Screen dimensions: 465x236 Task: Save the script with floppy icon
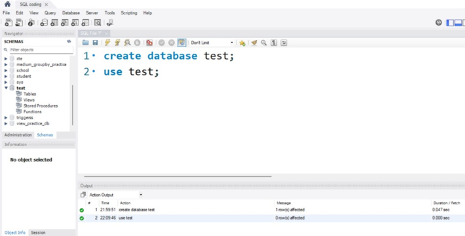click(x=95, y=43)
